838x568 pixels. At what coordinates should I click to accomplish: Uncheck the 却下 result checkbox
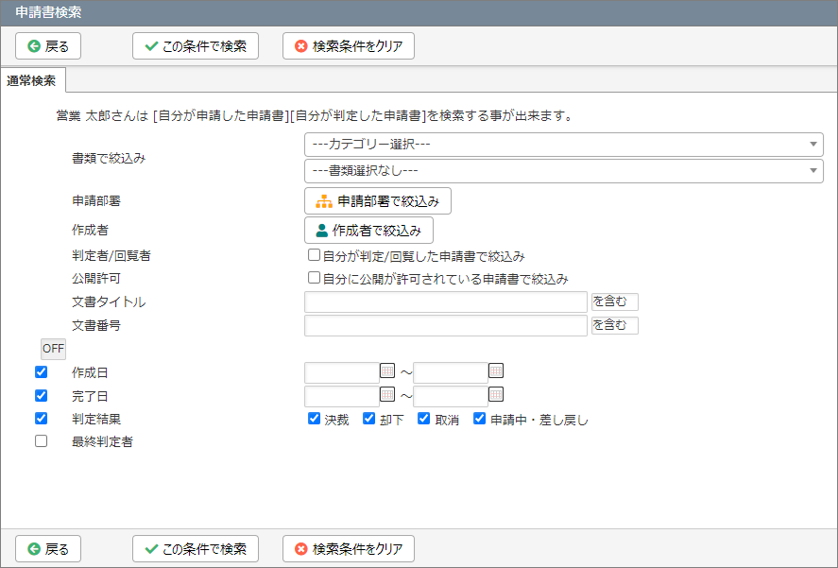click(x=368, y=419)
